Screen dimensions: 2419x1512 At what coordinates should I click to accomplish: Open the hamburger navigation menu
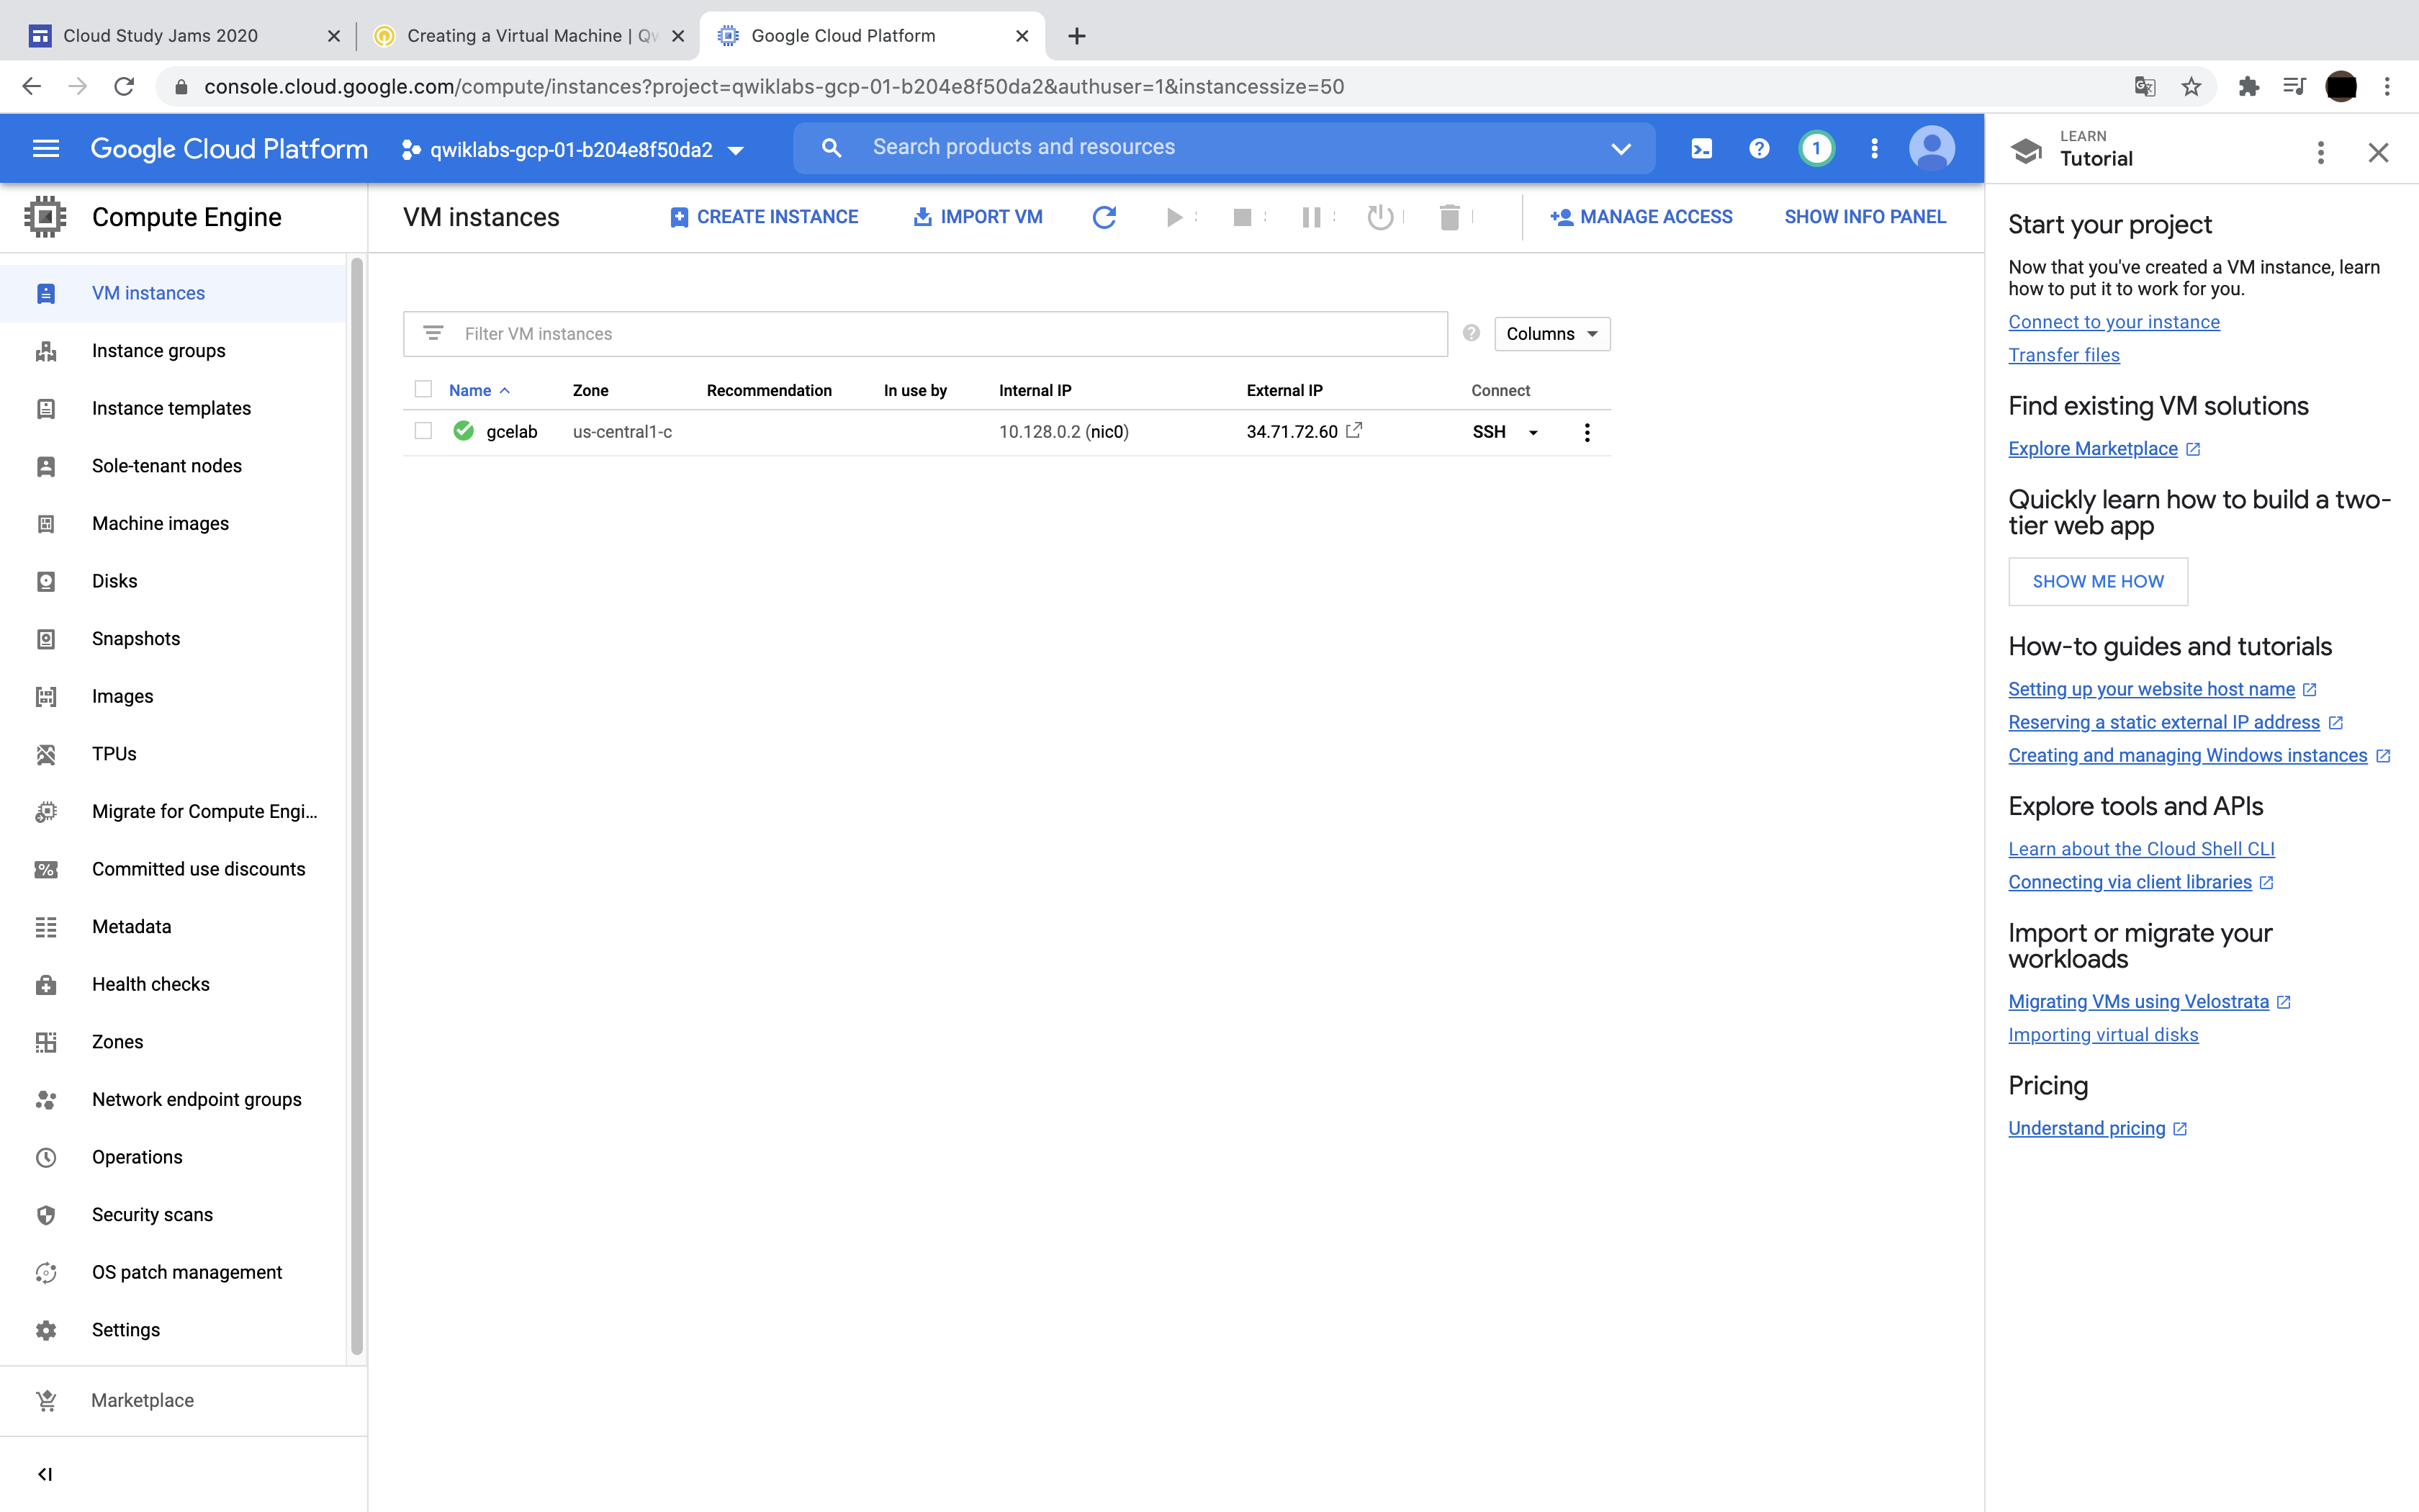click(46, 149)
